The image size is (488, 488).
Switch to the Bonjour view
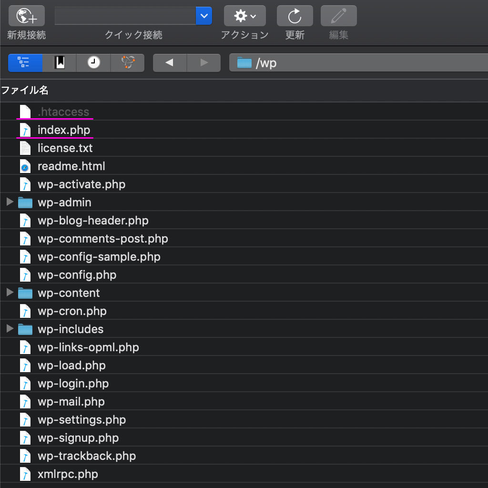tap(128, 63)
